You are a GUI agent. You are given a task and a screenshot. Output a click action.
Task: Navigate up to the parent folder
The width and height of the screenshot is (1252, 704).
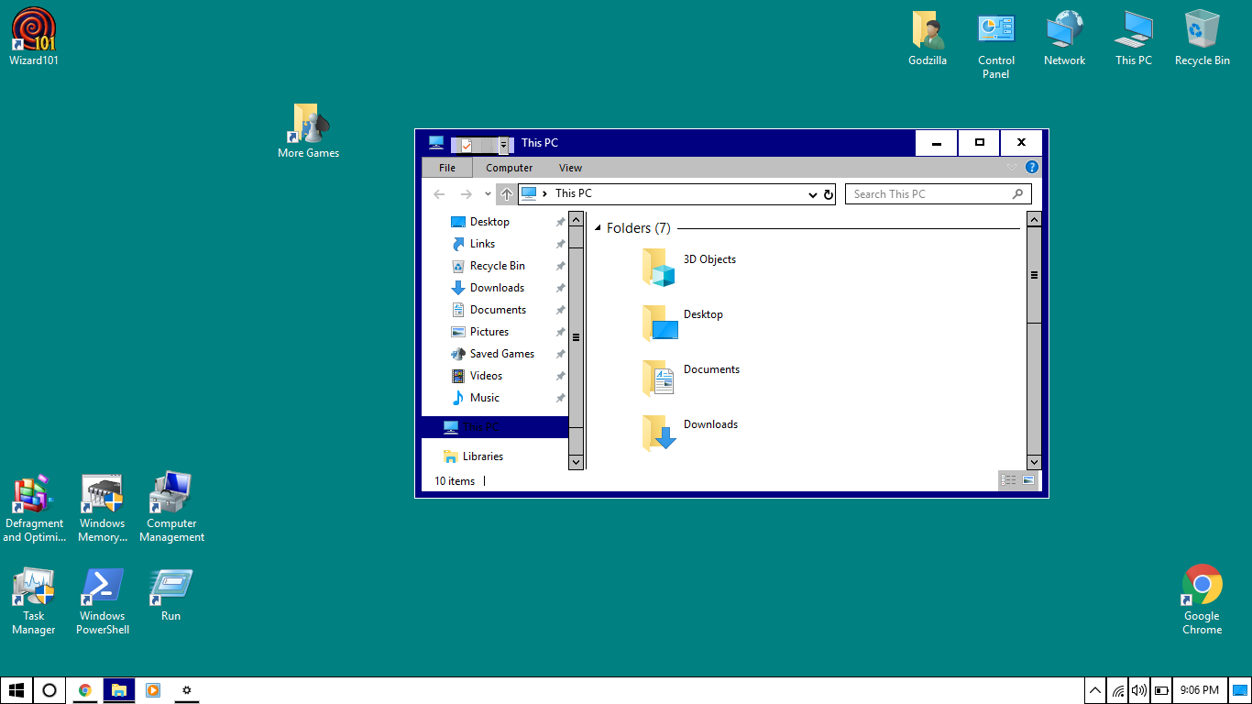(x=506, y=193)
